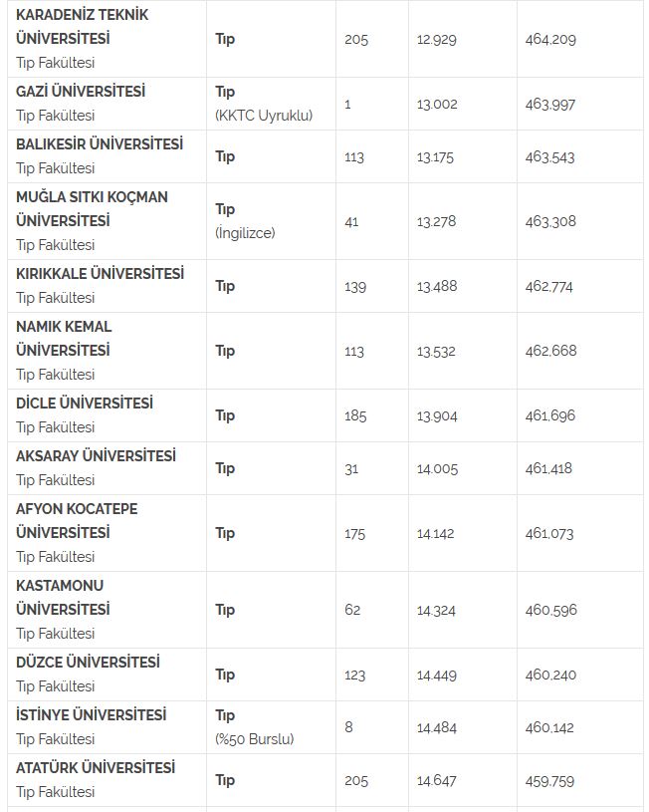
Task: Click the Karadeniz Teknik Üniversitesi name
Action: 83,27
